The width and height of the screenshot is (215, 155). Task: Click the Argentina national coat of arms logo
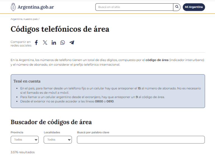coord(13,7)
